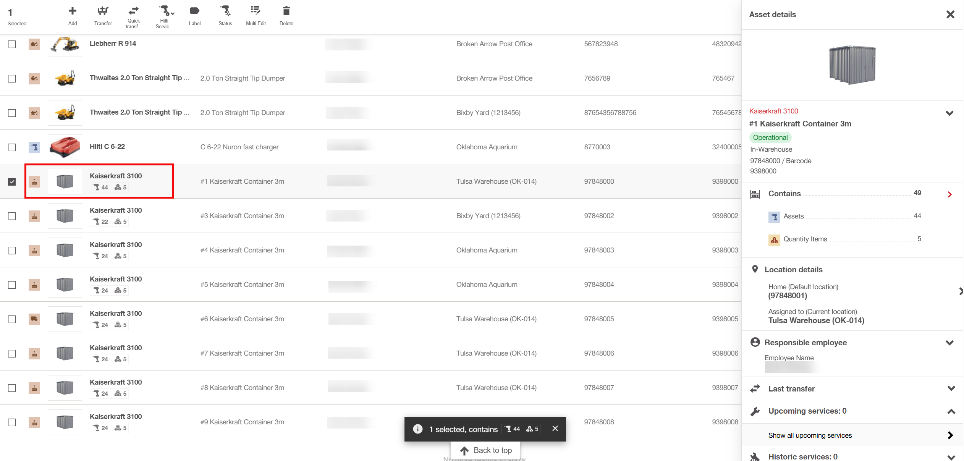964x461 pixels.
Task: Collapse the Upcoming services section
Action: [951, 411]
